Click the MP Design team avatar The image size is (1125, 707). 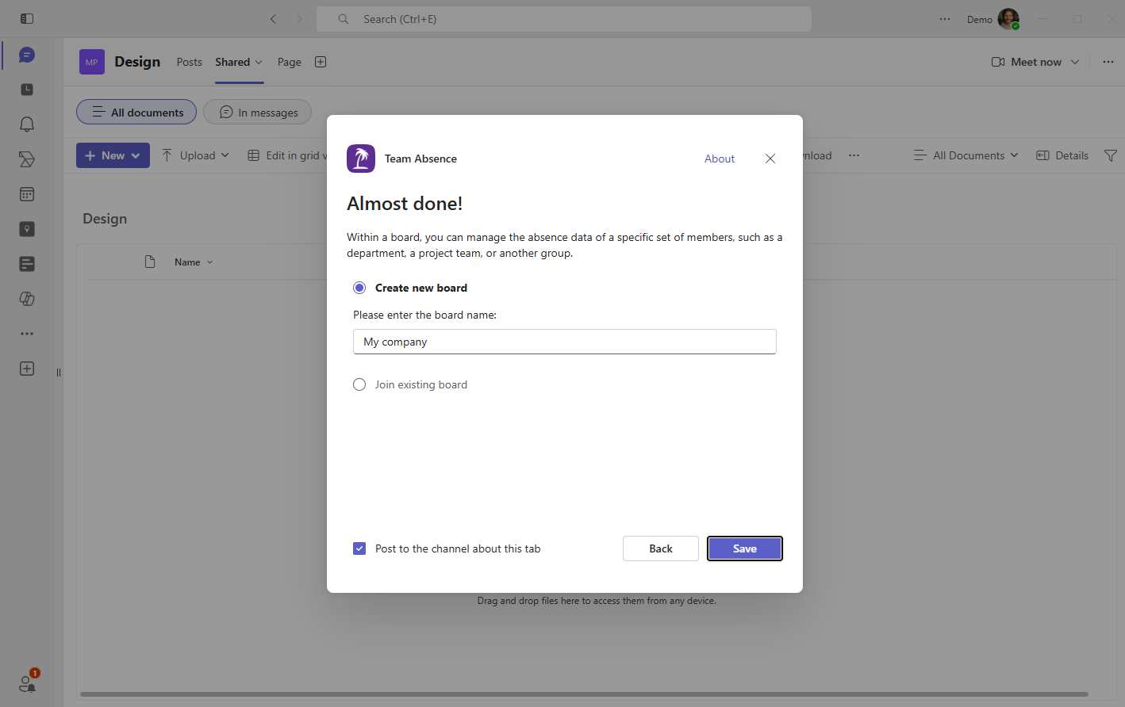click(92, 62)
